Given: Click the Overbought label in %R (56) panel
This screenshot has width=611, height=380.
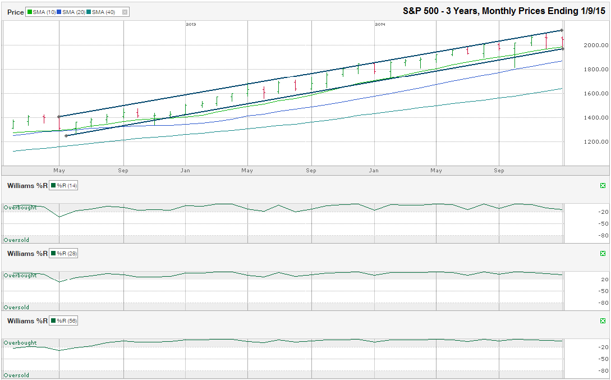Looking at the screenshot, I should pyautogui.click(x=20, y=342).
